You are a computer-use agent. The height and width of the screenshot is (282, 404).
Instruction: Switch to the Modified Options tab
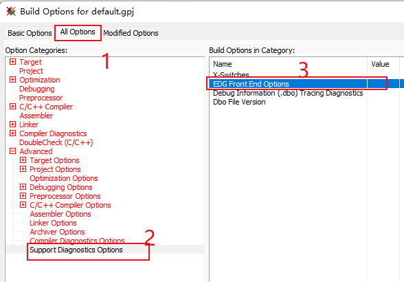point(131,33)
